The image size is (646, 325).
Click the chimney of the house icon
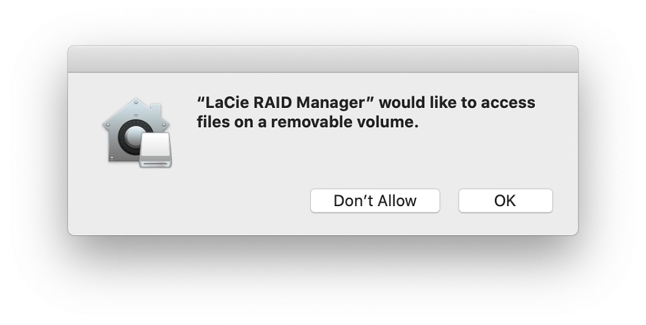click(x=156, y=108)
